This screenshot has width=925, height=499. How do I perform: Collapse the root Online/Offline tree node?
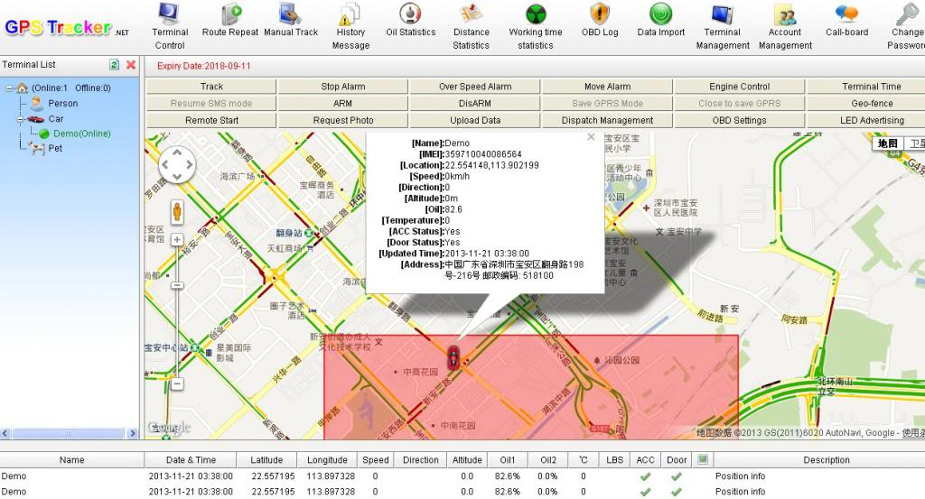tap(8, 88)
